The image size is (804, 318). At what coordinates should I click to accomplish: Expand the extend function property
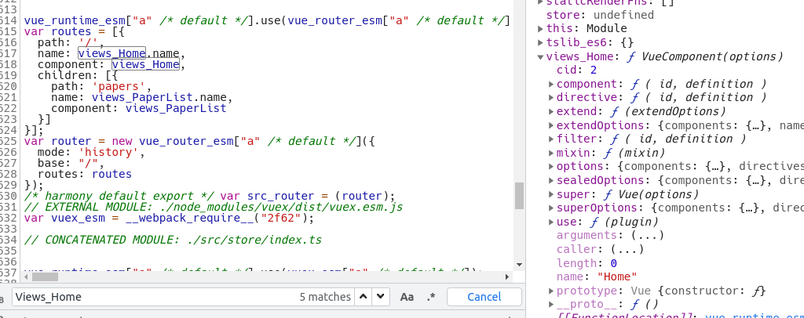click(x=551, y=111)
